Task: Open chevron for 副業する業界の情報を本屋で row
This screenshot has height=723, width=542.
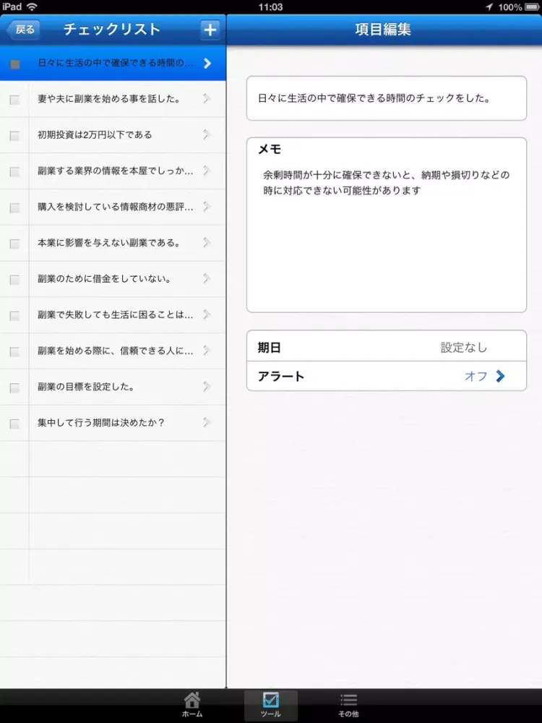Action: click(x=207, y=170)
